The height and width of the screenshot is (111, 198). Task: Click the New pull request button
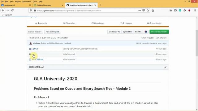point(52,32)
